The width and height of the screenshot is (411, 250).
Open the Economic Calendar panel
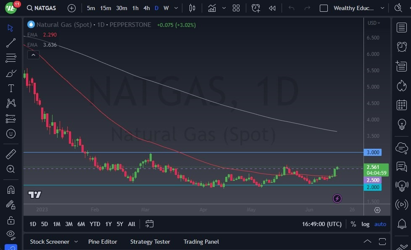coord(402,105)
